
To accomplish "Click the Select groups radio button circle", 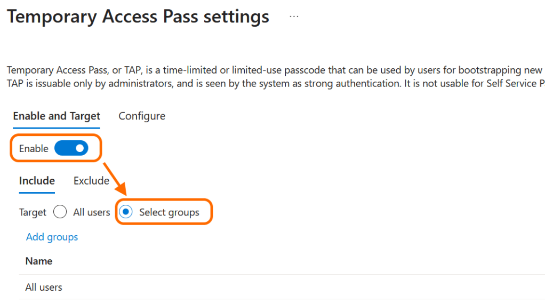I will point(125,212).
